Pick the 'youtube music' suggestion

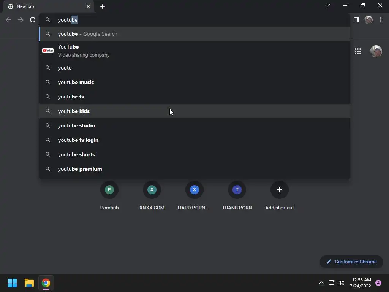(x=194, y=82)
